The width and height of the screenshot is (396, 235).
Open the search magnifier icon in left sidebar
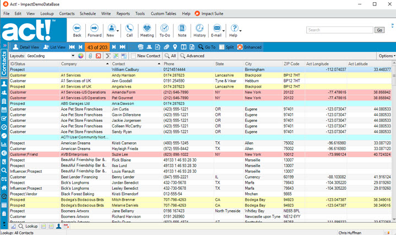click(x=4, y=170)
